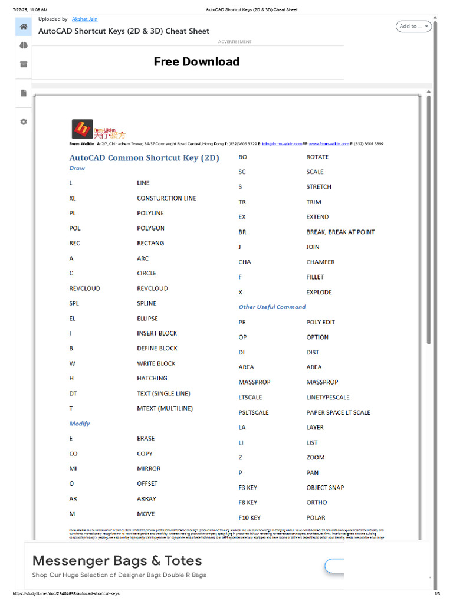Click the TEXT (SINGLE LINE) entry
453x604 pixels.
coord(163,393)
